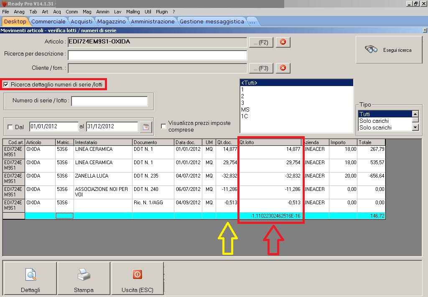Screen dimensions: 428x297
Task: Click the -656,64 total cell
Action: (x=371, y=179)
